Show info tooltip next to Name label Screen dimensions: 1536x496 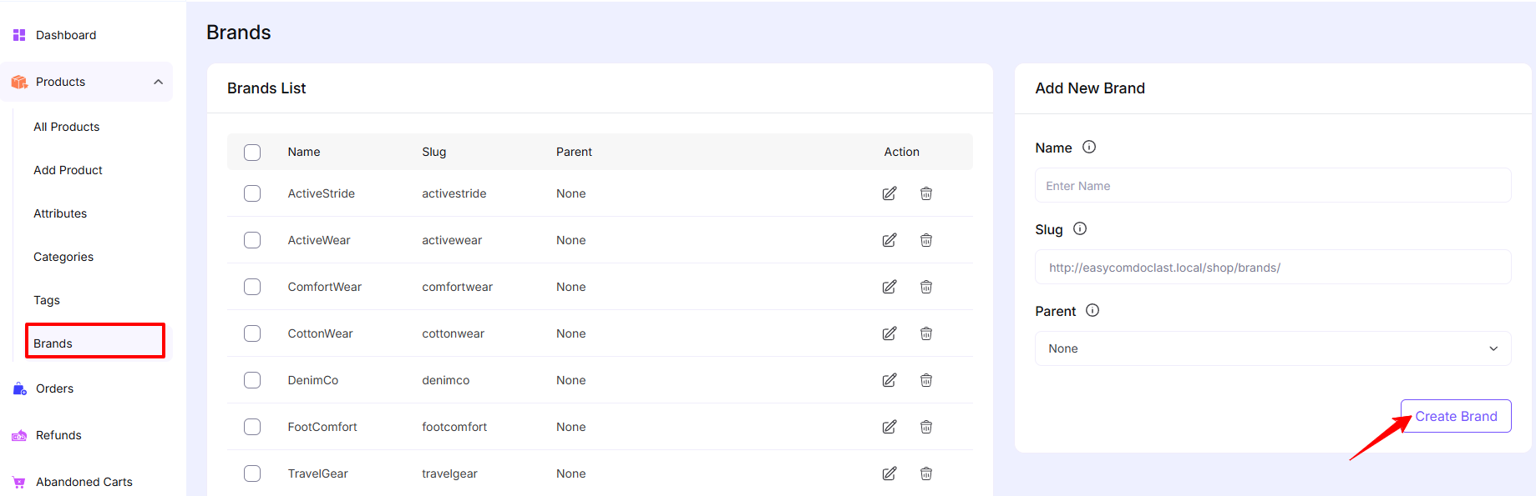tap(1089, 147)
